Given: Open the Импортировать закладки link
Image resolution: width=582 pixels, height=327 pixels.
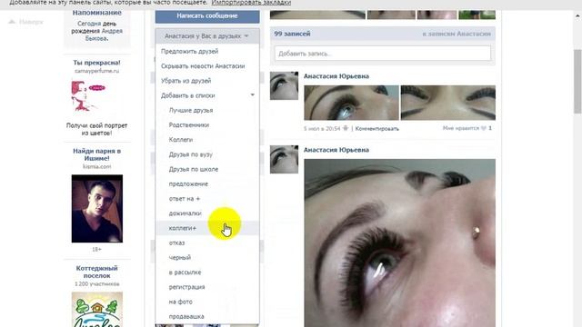Looking at the screenshot, I should click(251, 3).
